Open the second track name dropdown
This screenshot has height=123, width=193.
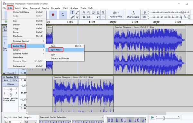[x=17, y=77]
